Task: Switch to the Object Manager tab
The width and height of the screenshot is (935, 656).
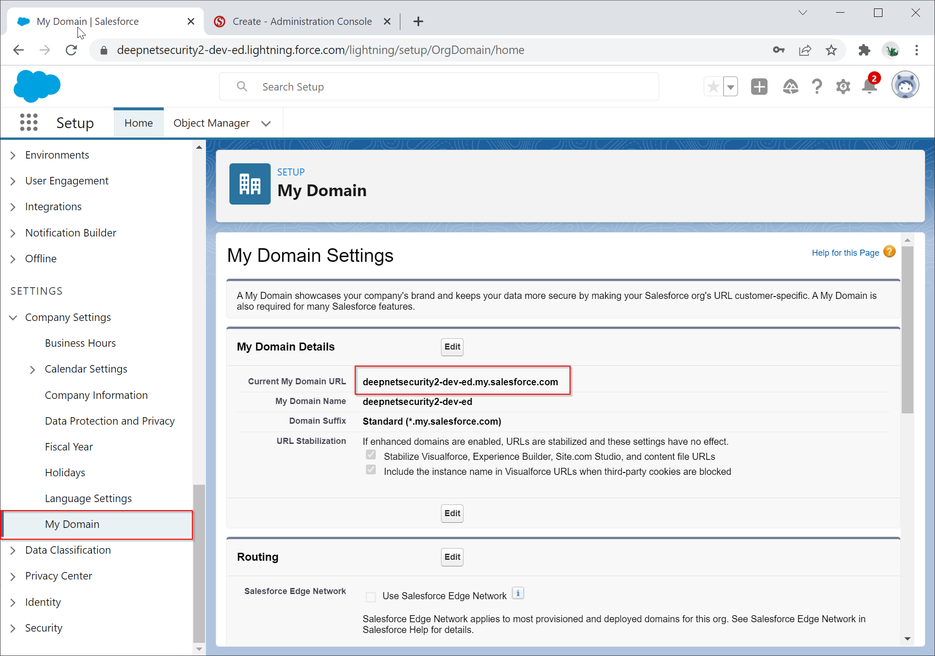Action: (x=212, y=123)
